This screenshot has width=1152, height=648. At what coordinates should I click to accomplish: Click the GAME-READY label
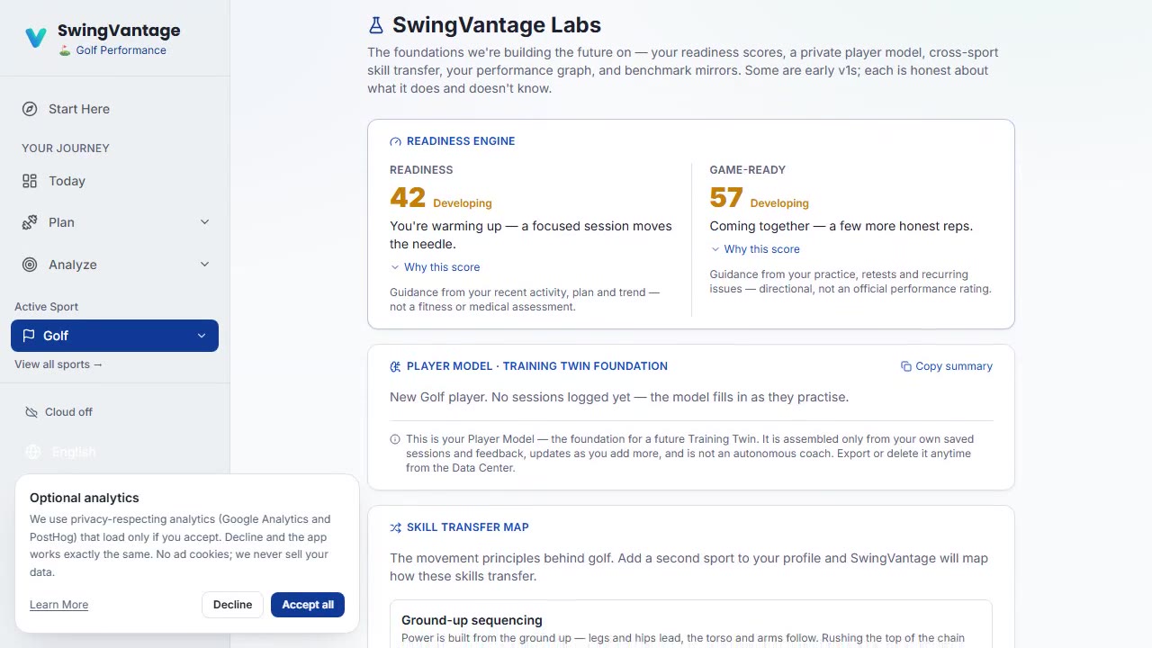click(748, 170)
